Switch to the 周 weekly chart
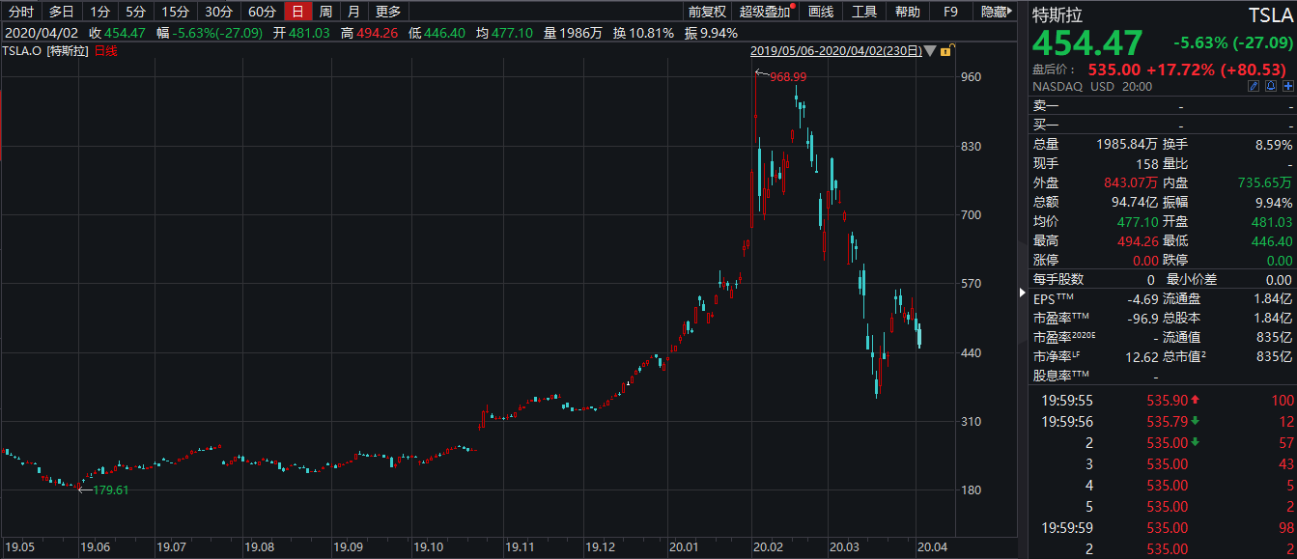 (x=326, y=12)
